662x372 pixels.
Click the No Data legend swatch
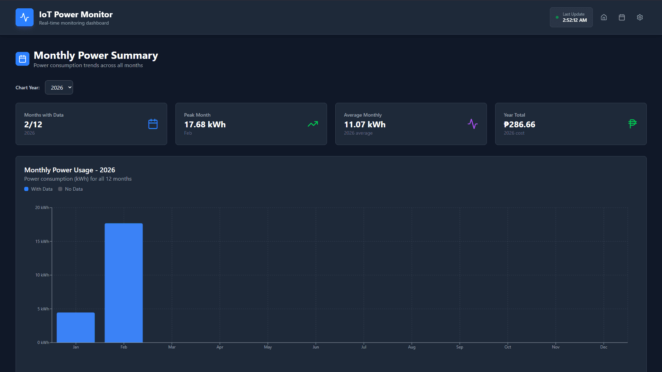point(60,189)
